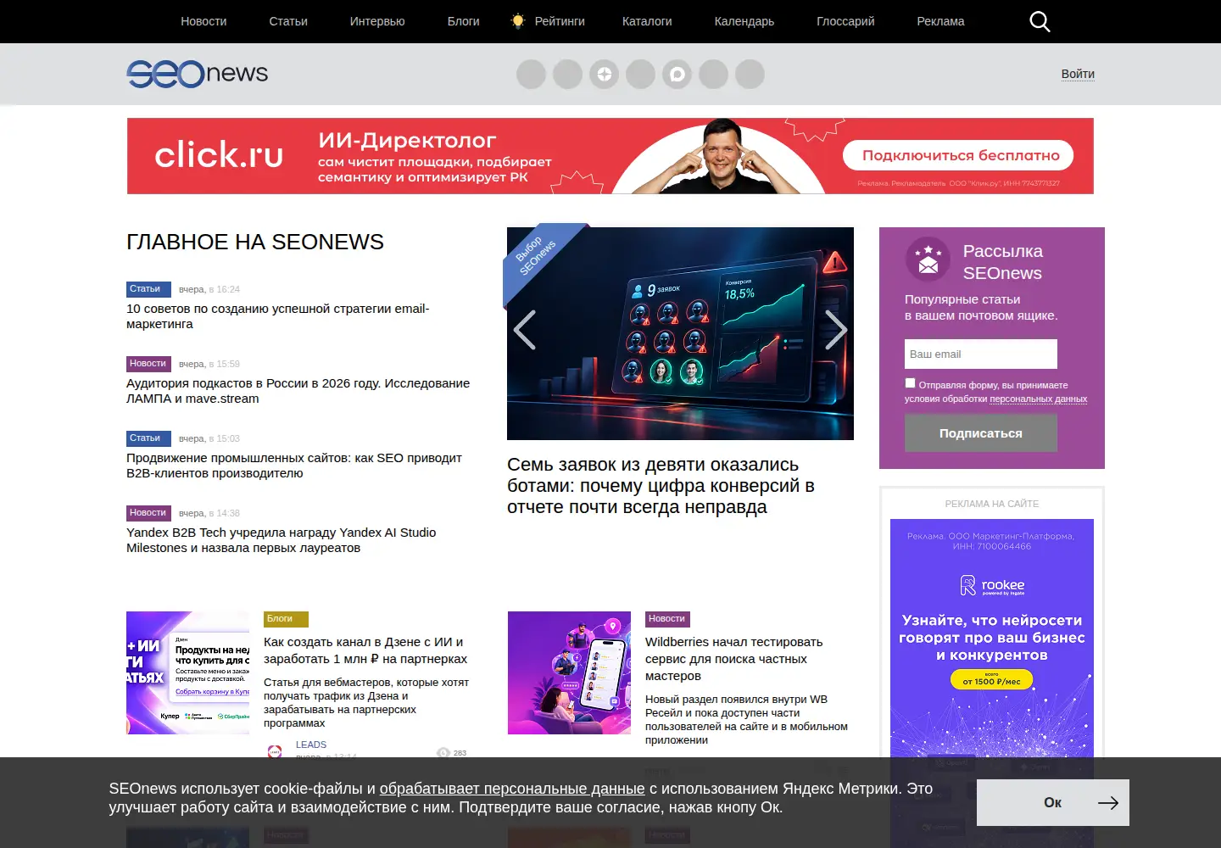1221x848 pixels.
Task: Open the Реклама menu item
Action: click(x=940, y=21)
